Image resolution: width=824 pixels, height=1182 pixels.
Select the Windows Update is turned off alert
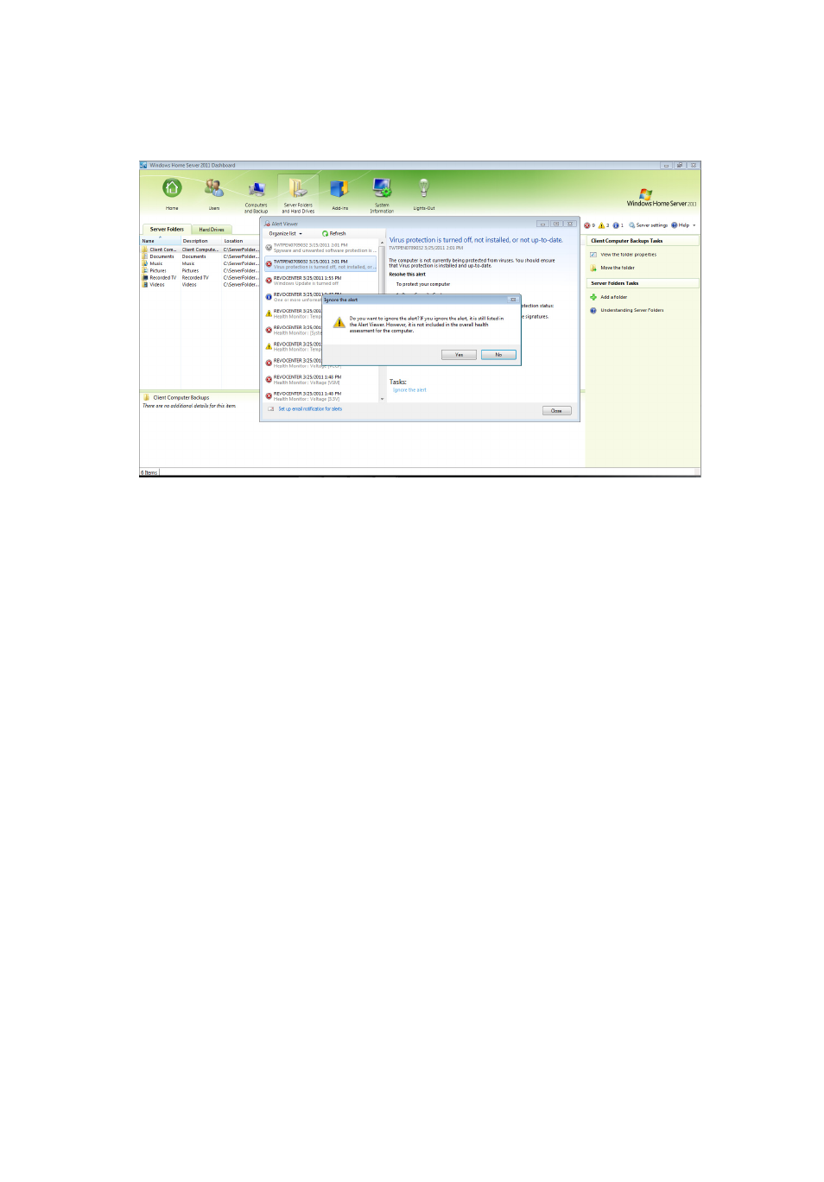click(x=320, y=281)
